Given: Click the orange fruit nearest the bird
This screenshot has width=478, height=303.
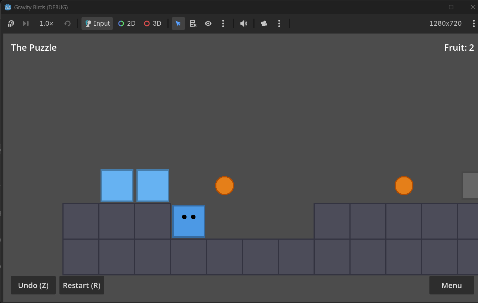Looking at the screenshot, I should coord(225,186).
